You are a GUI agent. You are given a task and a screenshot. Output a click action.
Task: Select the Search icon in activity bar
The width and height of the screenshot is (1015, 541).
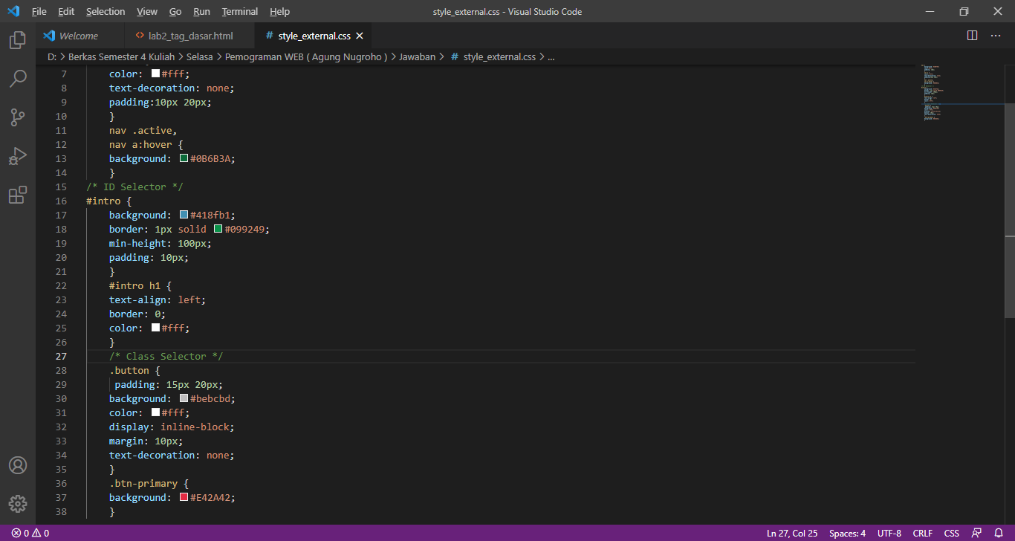click(18, 79)
